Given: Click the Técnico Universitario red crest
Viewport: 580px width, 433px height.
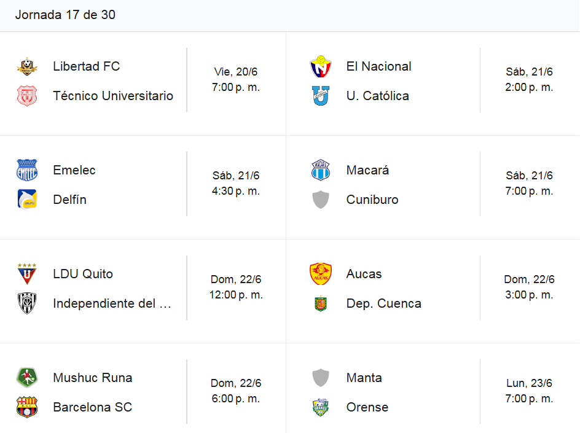Looking at the screenshot, I should [27, 96].
